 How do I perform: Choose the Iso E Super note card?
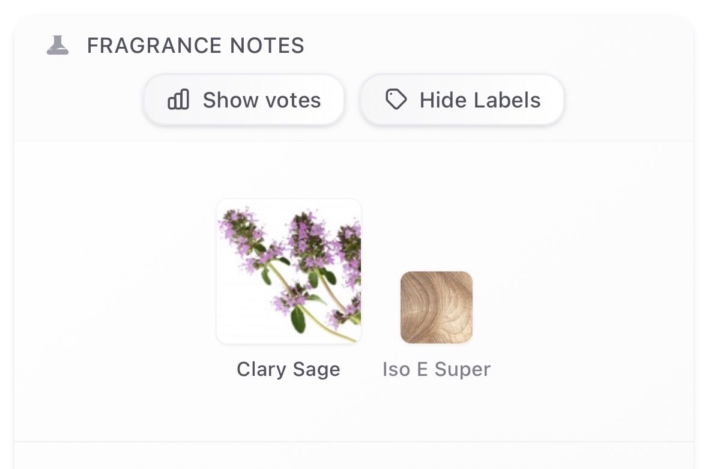[437, 325]
